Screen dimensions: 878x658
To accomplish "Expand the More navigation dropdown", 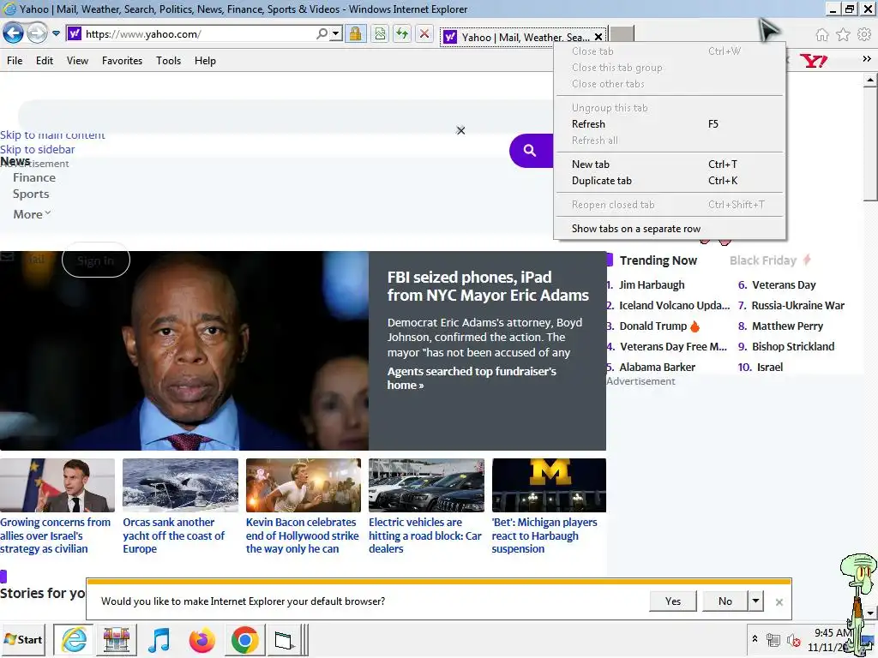I will pyautogui.click(x=32, y=214).
